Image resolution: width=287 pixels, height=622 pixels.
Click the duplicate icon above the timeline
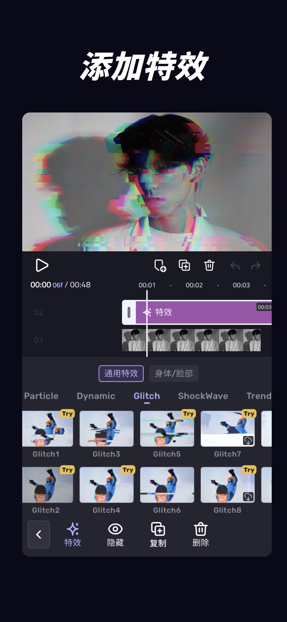[184, 265]
